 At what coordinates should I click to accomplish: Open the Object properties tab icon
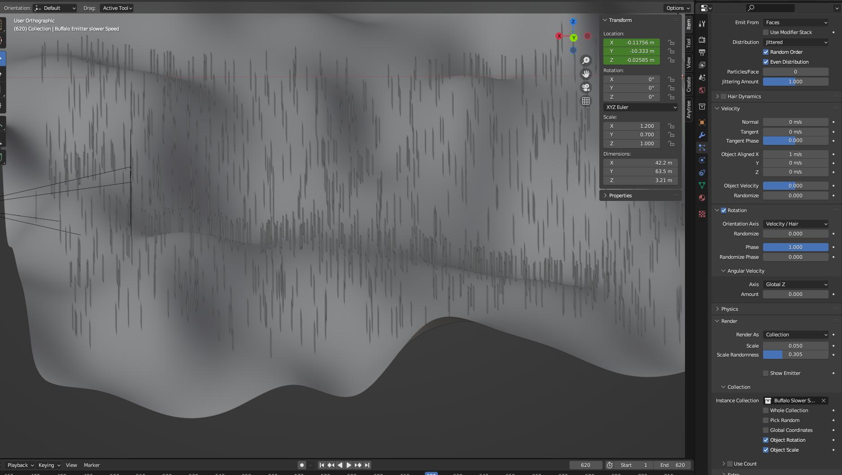click(702, 122)
